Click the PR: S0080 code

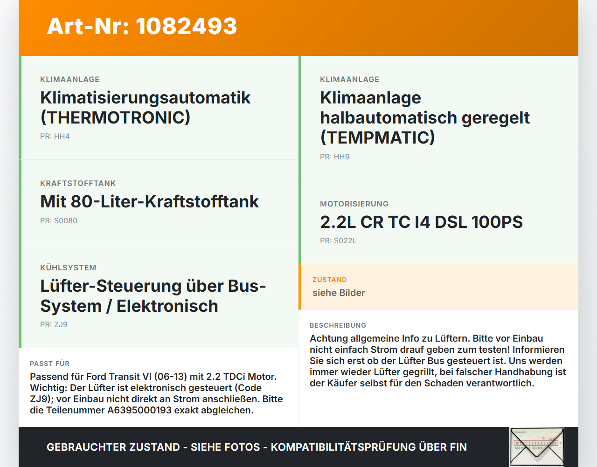(x=59, y=221)
